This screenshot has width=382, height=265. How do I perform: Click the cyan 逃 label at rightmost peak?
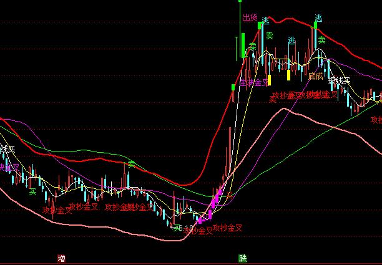point(318,19)
